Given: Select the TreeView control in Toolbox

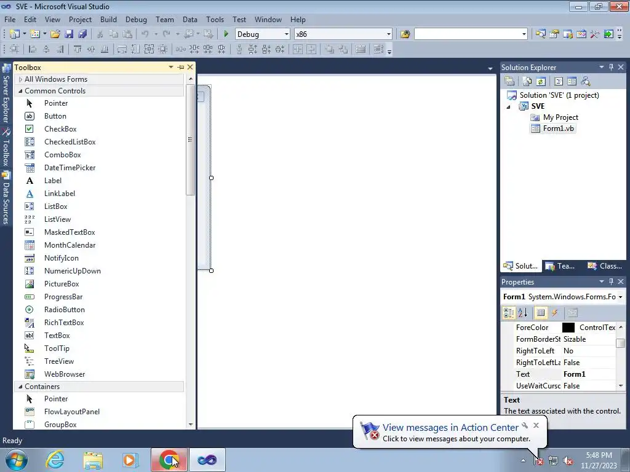Looking at the screenshot, I should point(59,361).
